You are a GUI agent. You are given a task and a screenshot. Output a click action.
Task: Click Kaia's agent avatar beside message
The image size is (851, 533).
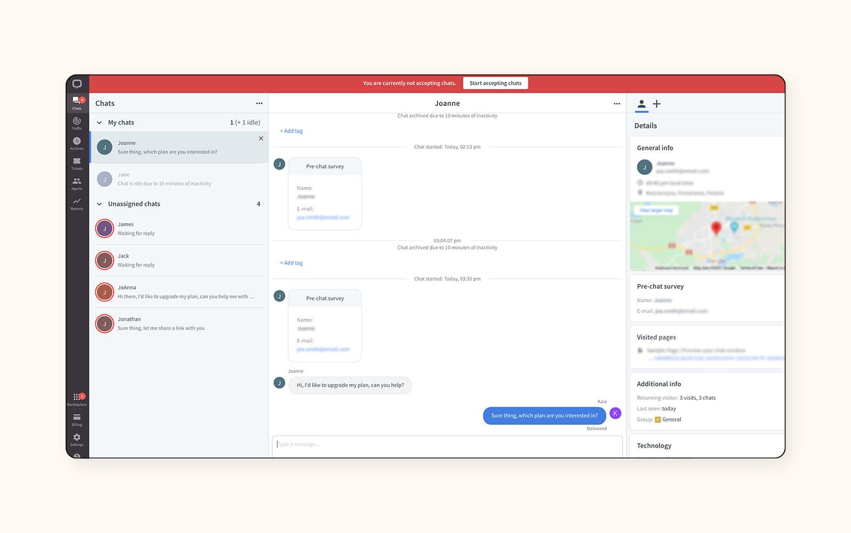point(615,413)
